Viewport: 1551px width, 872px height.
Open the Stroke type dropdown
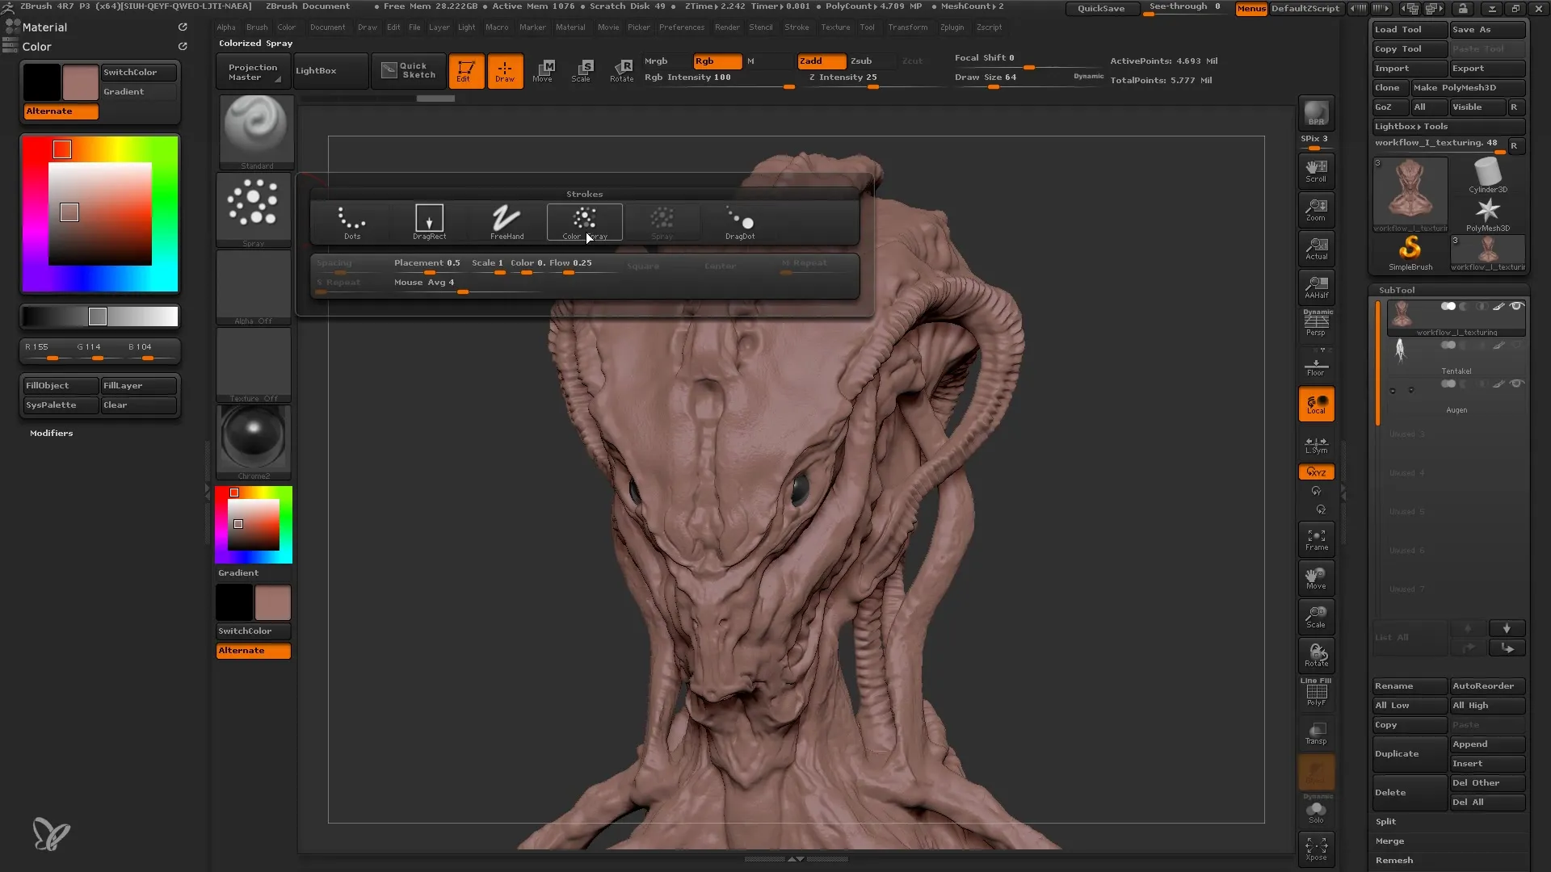254,213
